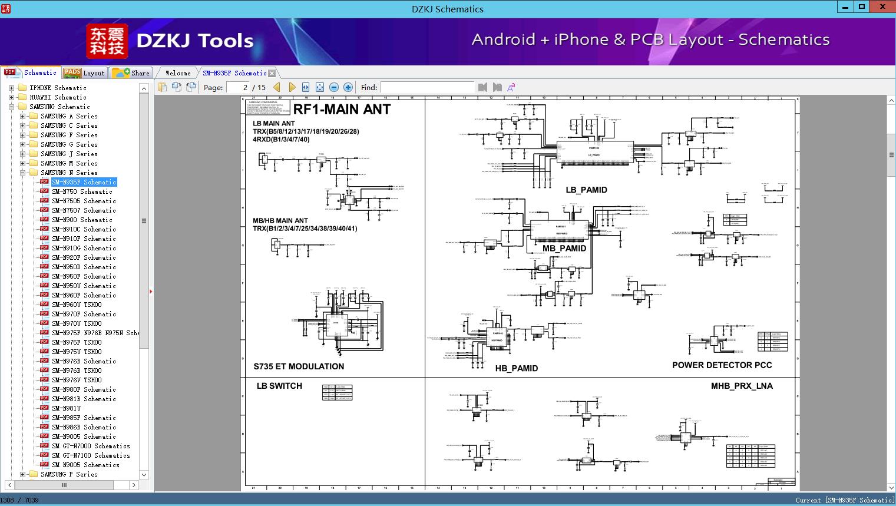Open SM-N976B Schematic from the tree
This screenshot has width=896, height=506.
84,361
